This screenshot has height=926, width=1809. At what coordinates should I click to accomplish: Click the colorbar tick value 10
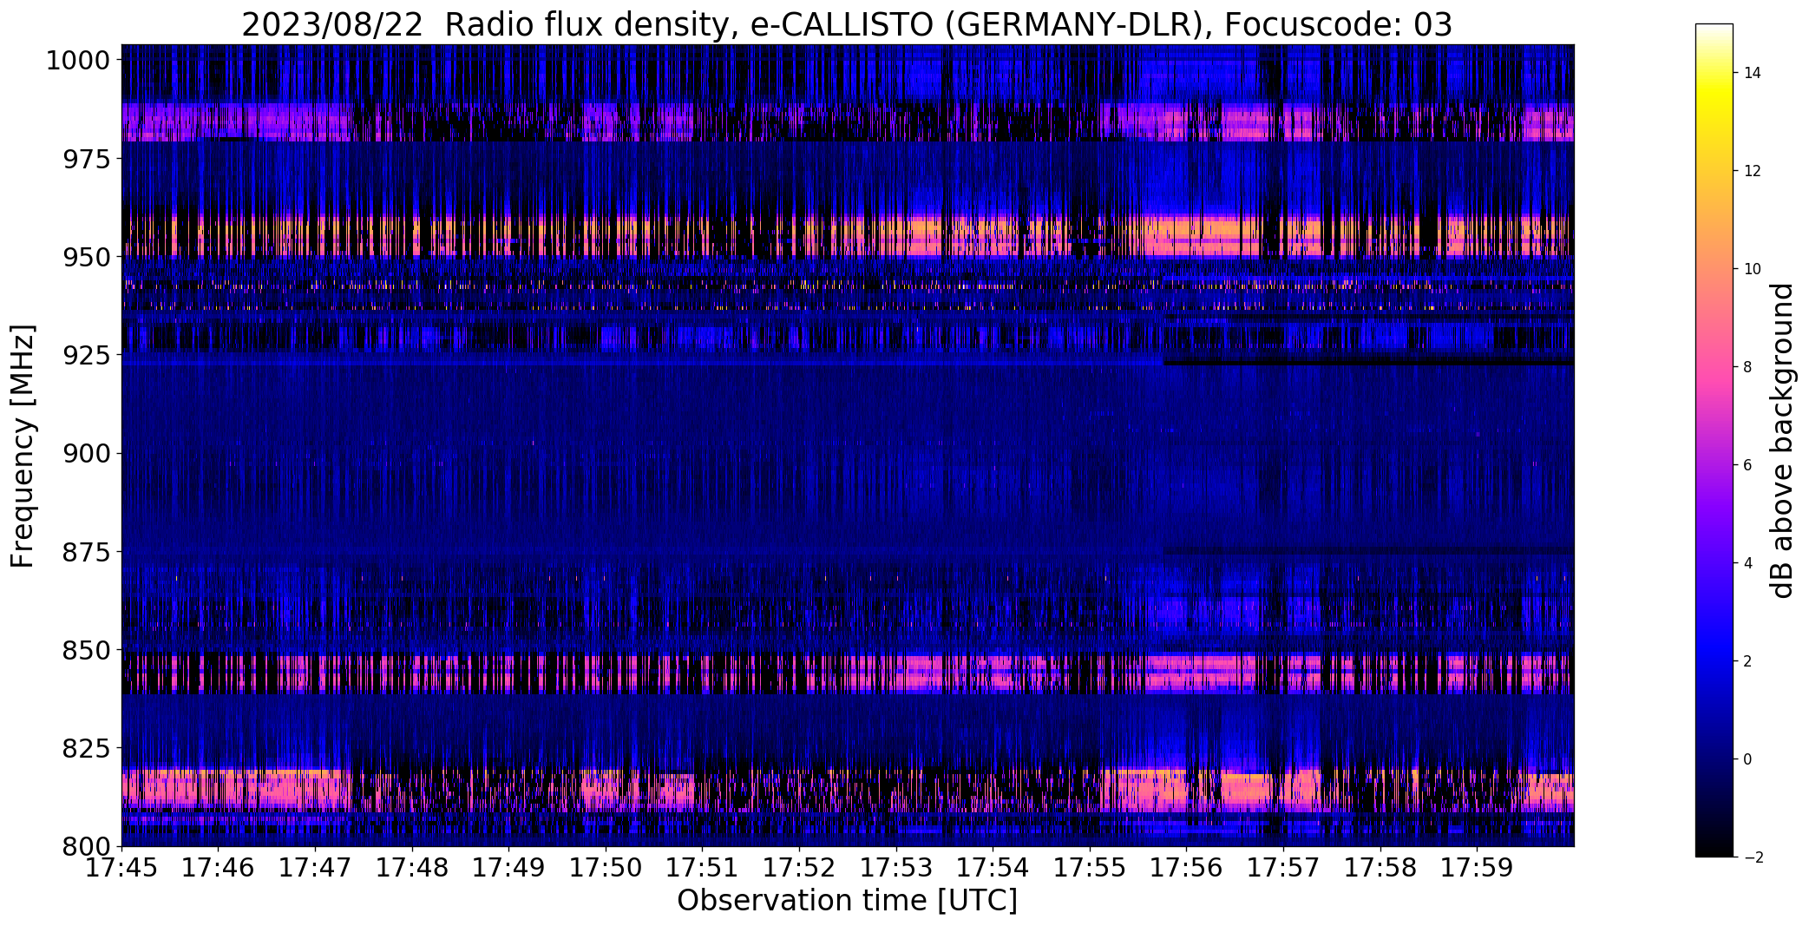[x=1753, y=269]
